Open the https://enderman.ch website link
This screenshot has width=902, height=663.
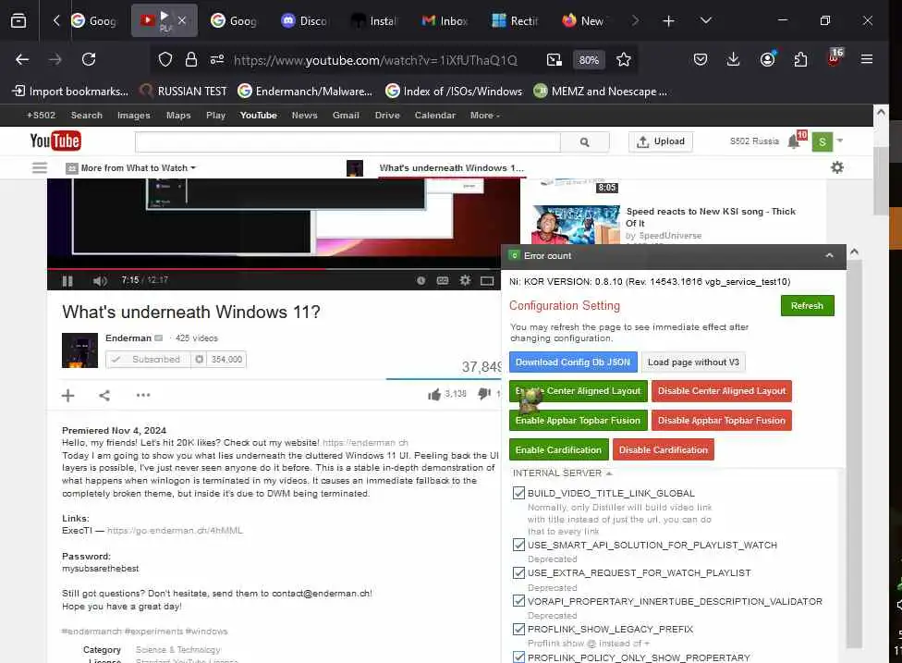(x=365, y=443)
